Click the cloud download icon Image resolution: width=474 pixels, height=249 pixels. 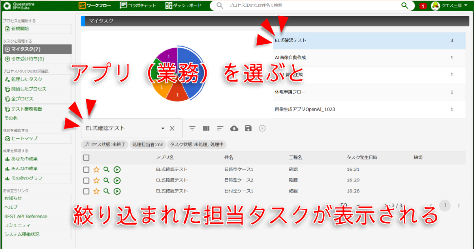tap(234, 128)
